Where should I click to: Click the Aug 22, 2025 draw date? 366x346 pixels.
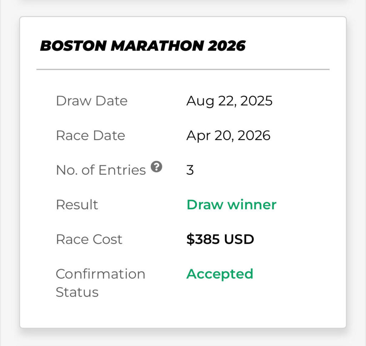click(x=229, y=101)
